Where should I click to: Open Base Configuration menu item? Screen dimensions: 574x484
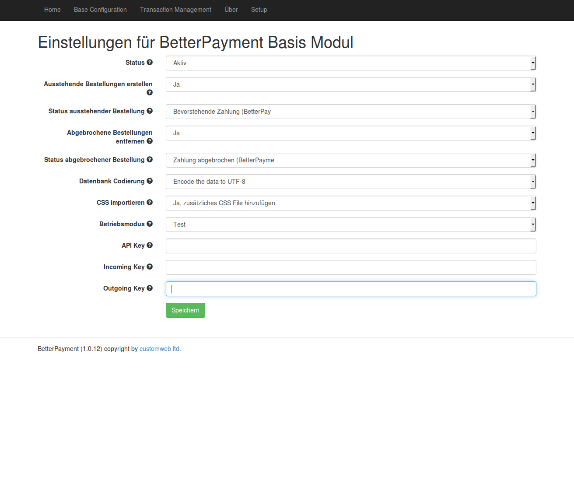click(100, 10)
